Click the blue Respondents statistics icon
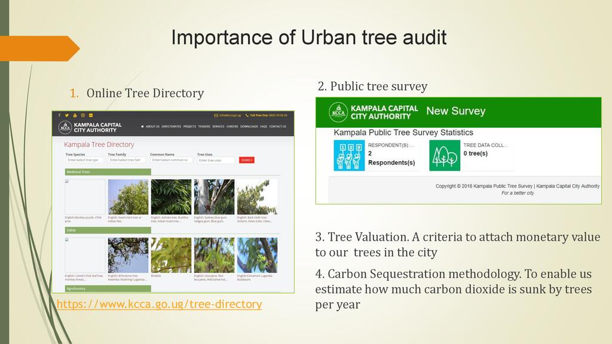 [x=349, y=156]
